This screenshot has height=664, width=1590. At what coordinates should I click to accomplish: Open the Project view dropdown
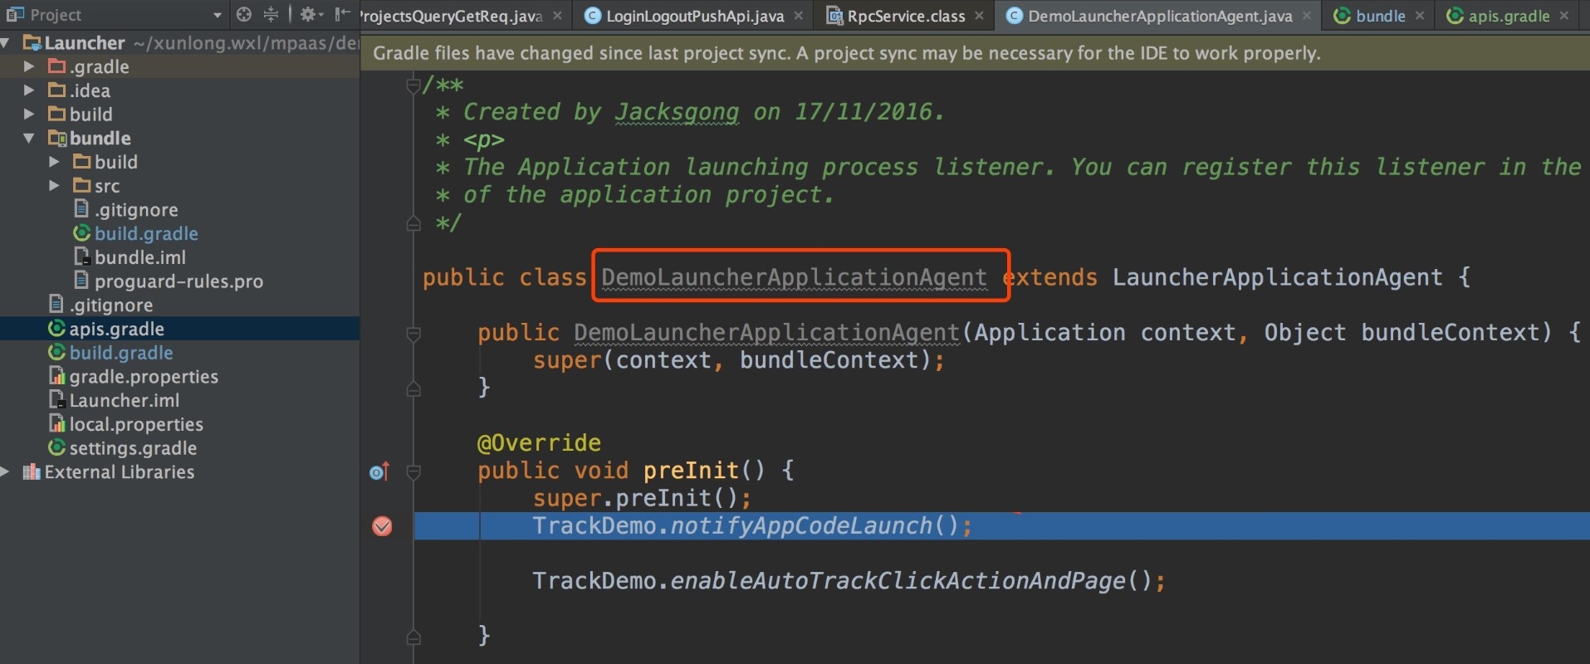click(x=217, y=15)
